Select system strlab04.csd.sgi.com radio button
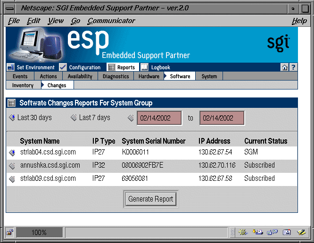 click(x=12, y=153)
